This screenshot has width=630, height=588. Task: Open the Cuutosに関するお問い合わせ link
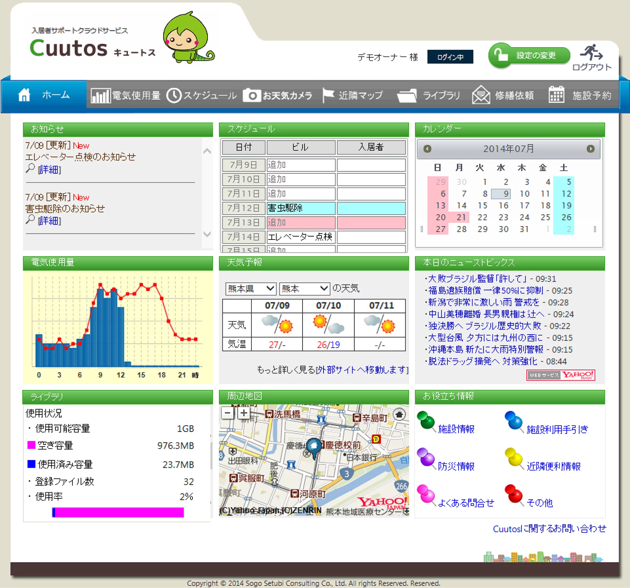549,528
